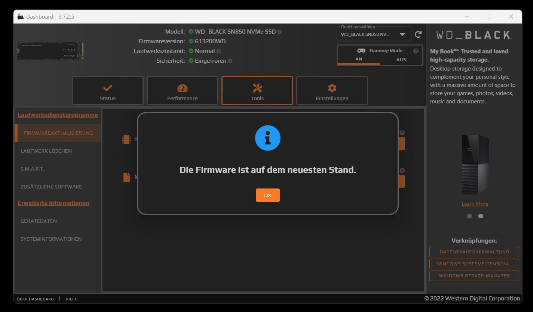Click the Gaming-Mode controller icon
Screen dimensions: 533x312
coord(361,50)
